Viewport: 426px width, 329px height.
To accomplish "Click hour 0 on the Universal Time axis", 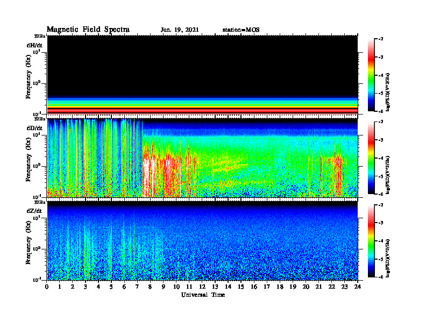I will pos(47,287).
